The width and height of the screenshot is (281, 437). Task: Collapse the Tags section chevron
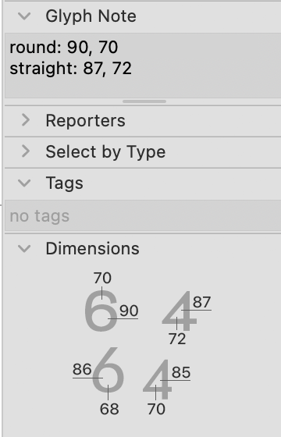click(x=24, y=183)
